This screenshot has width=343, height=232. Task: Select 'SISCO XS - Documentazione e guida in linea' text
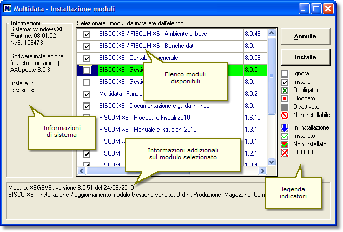[154, 106]
